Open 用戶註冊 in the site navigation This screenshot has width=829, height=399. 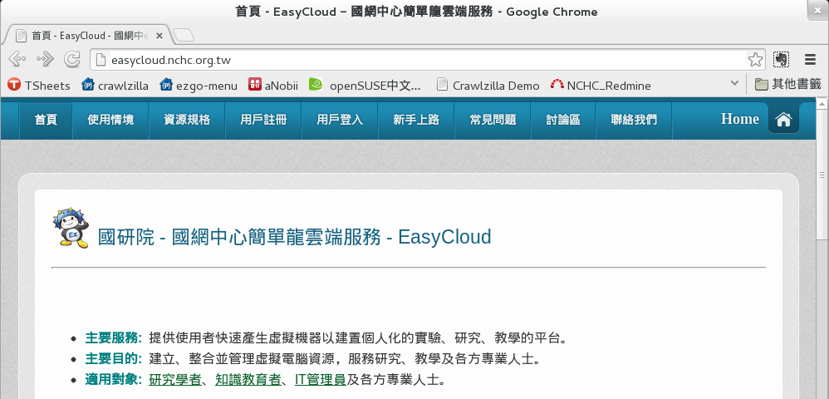point(263,120)
